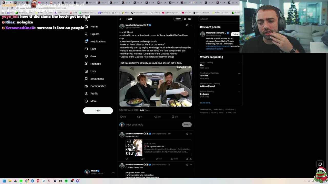Bookmark the 'Here's the clip' reply
328x184 pixels.
(187, 159)
